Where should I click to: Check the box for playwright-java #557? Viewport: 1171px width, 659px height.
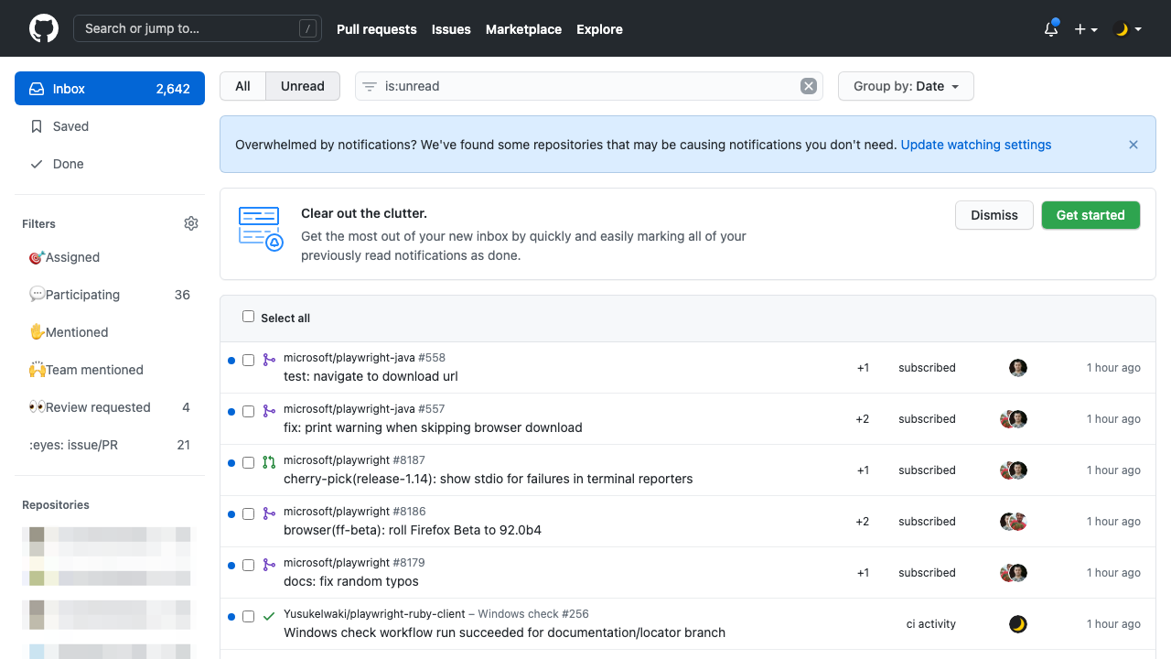click(x=248, y=412)
